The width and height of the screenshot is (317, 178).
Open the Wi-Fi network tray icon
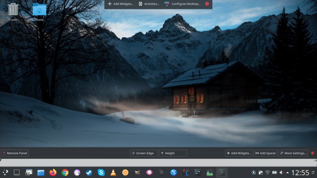(x=267, y=172)
